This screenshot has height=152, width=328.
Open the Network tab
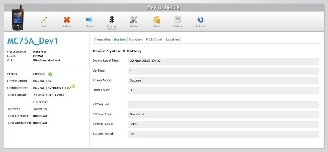pos(136,40)
